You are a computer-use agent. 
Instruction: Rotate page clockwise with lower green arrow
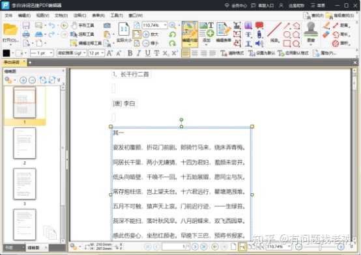(172, 43)
